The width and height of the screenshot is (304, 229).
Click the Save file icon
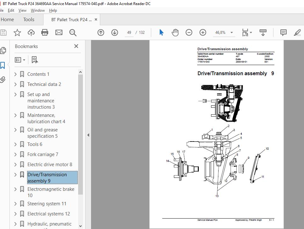point(3,33)
